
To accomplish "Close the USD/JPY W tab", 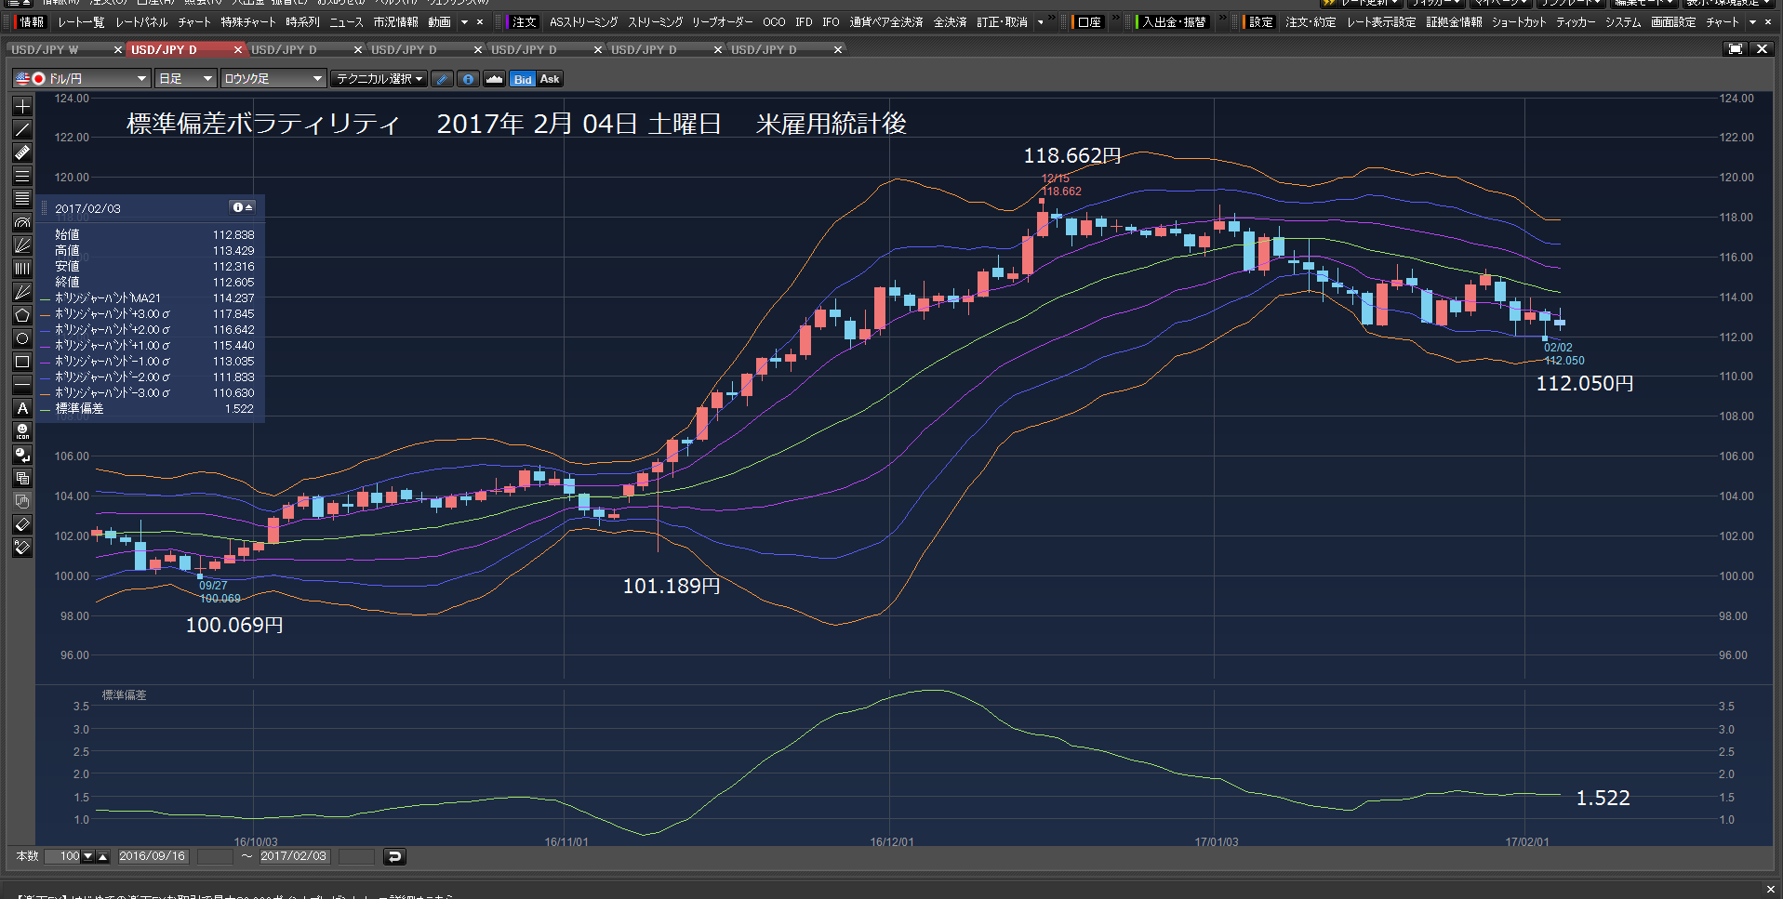I will click(x=117, y=49).
